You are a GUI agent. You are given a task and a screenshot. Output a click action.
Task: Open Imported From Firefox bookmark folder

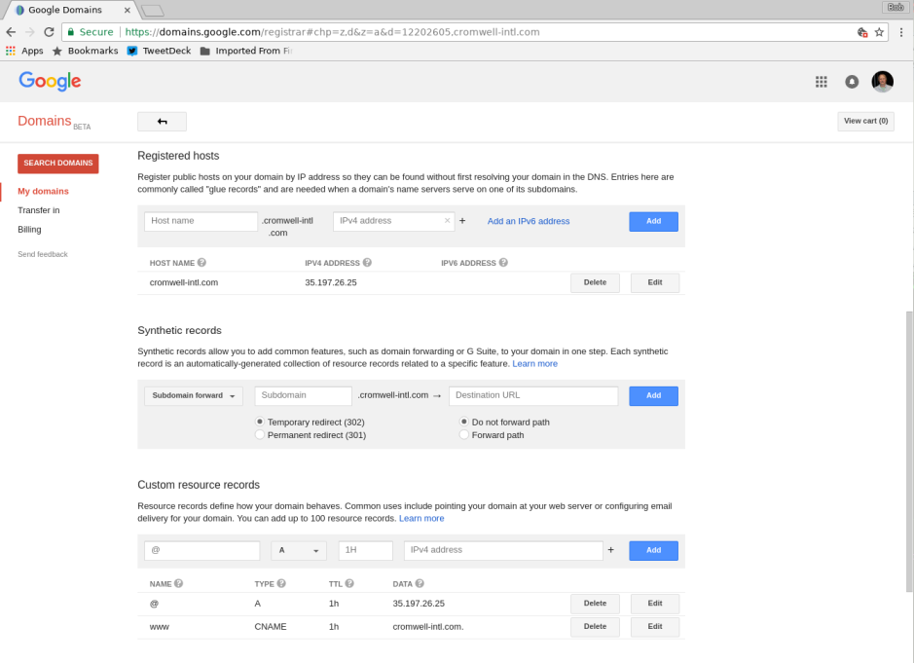tap(246, 51)
